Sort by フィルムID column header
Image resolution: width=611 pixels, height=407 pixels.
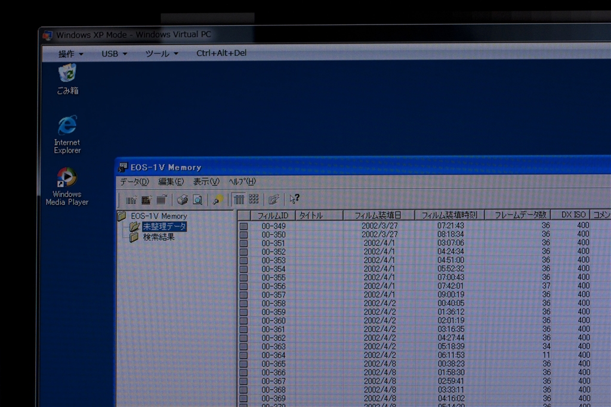click(273, 215)
